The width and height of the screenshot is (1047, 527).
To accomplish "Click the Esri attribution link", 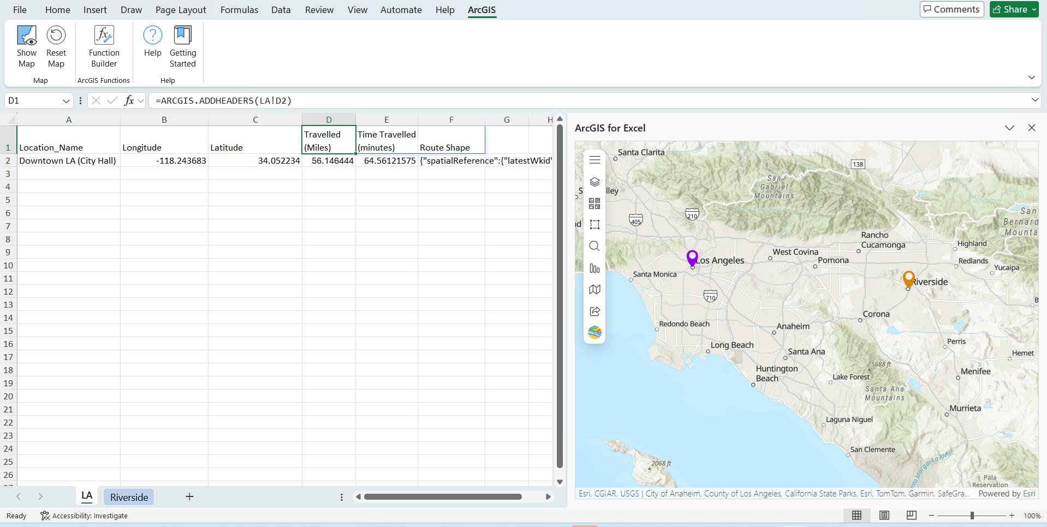I will click(x=1028, y=494).
